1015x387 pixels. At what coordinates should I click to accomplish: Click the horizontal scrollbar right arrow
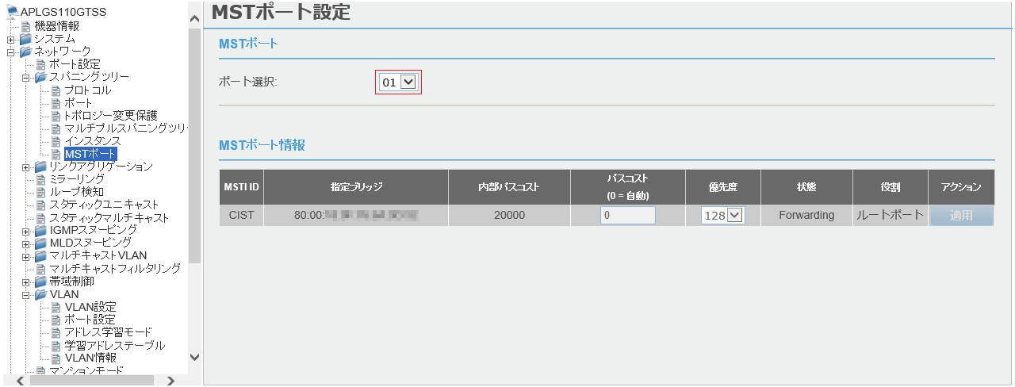(170, 381)
